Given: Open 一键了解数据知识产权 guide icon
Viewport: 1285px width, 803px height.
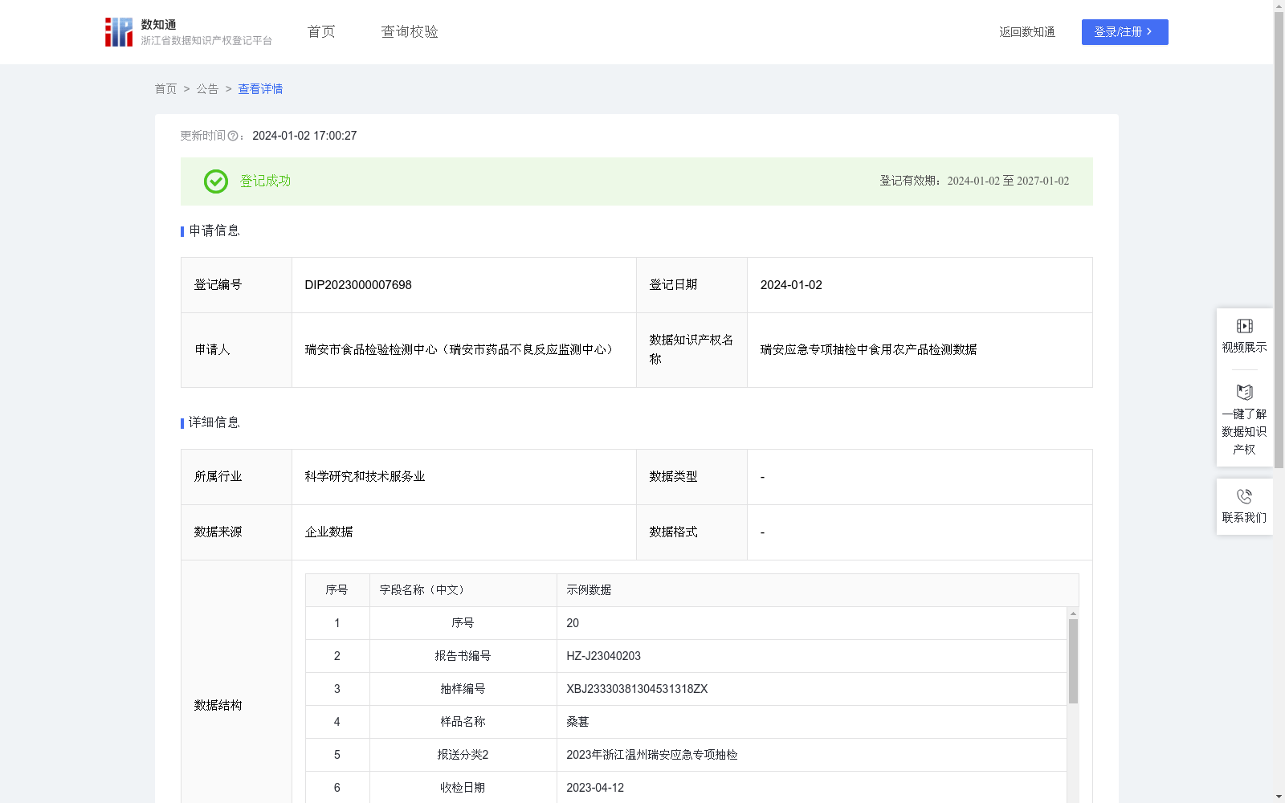Looking at the screenshot, I should [1244, 392].
